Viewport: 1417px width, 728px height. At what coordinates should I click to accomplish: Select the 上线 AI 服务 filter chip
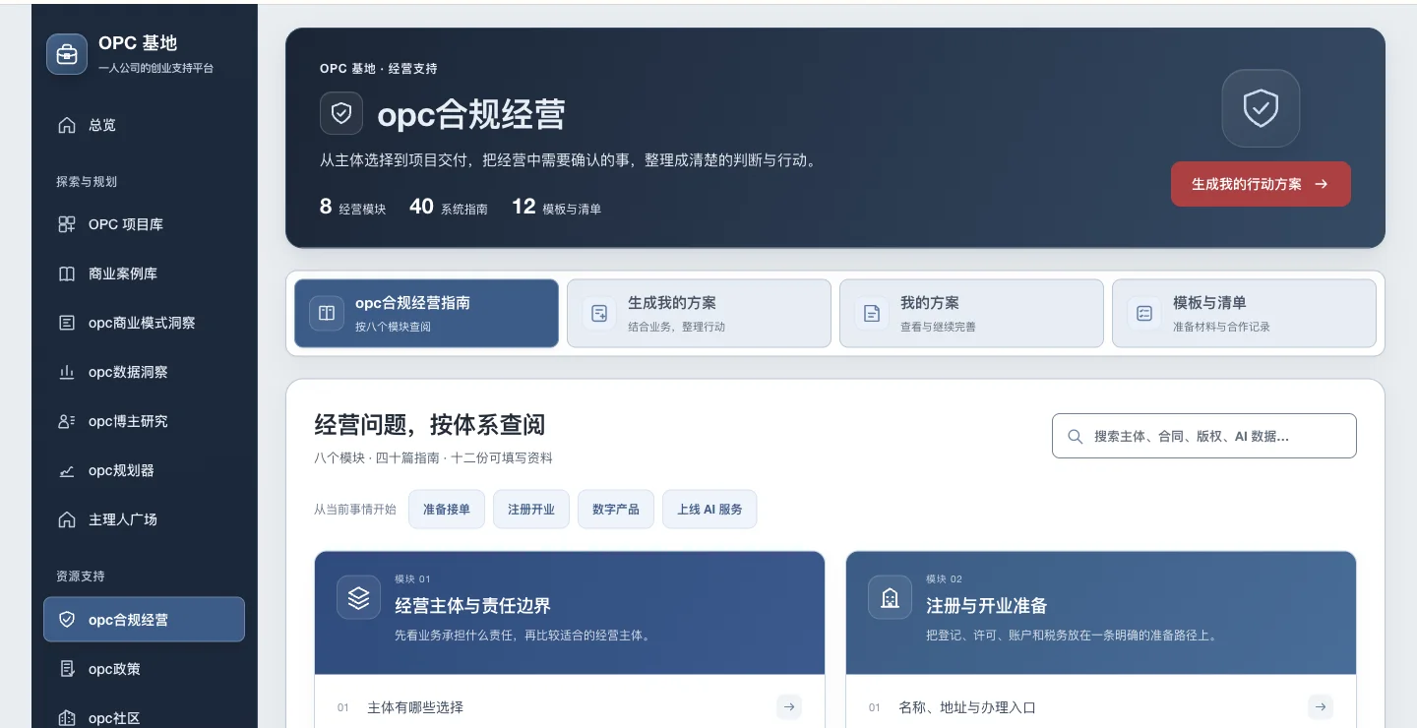click(709, 509)
